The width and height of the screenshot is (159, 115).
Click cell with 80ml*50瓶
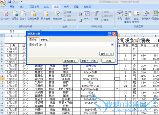[91, 72]
